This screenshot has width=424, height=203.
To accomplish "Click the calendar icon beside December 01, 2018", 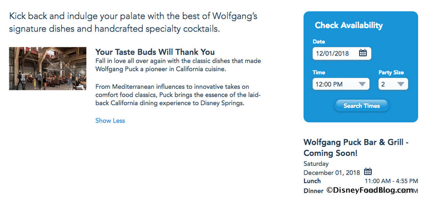I will click(368, 172).
